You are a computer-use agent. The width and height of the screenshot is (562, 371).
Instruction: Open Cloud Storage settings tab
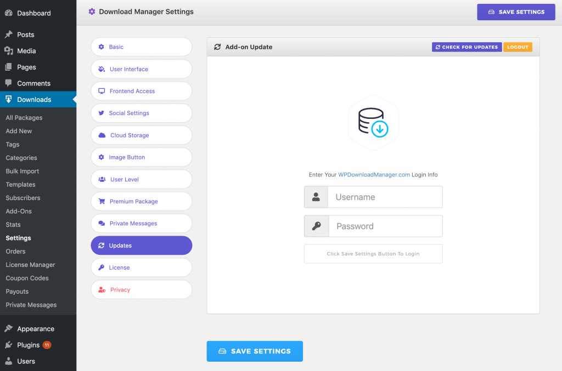click(x=142, y=135)
